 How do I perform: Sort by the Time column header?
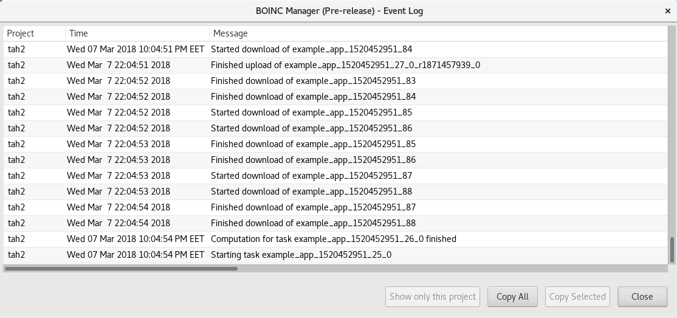pyautogui.click(x=137, y=33)
